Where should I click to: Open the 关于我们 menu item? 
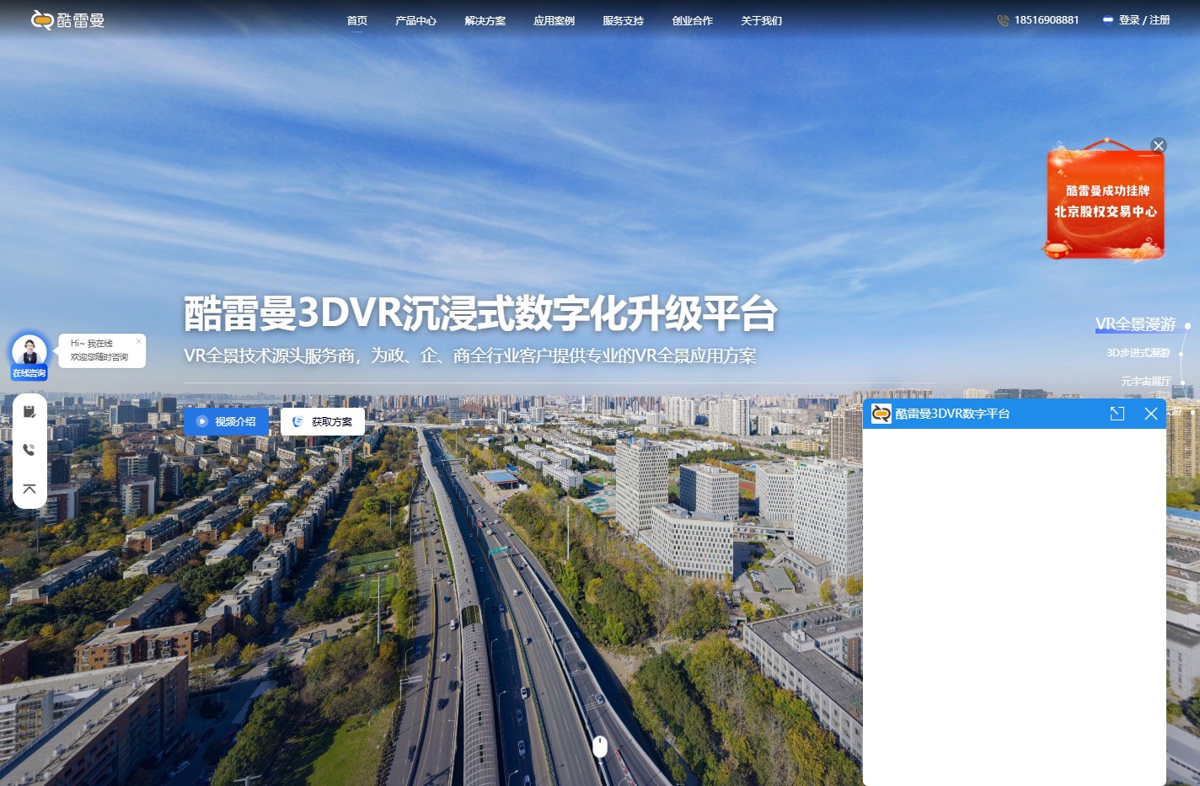[761, 20]
